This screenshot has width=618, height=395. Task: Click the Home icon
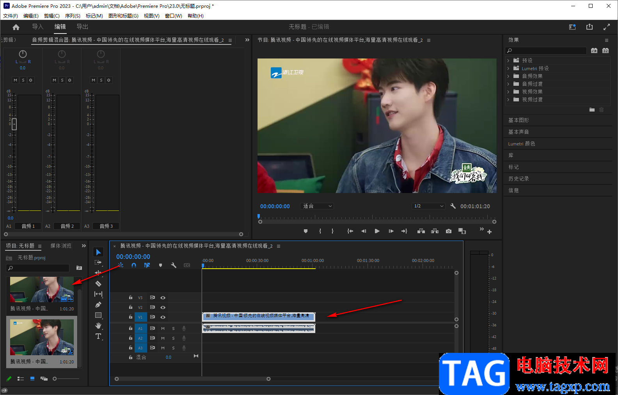[x=16, y=27]
